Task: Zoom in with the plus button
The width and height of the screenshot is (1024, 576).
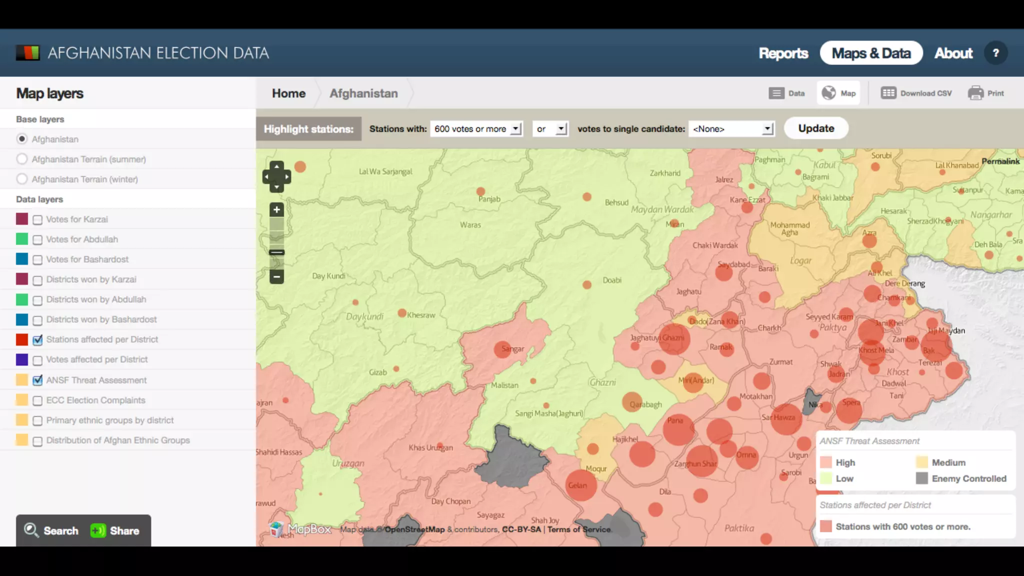Action: click(x=276, y=210)
